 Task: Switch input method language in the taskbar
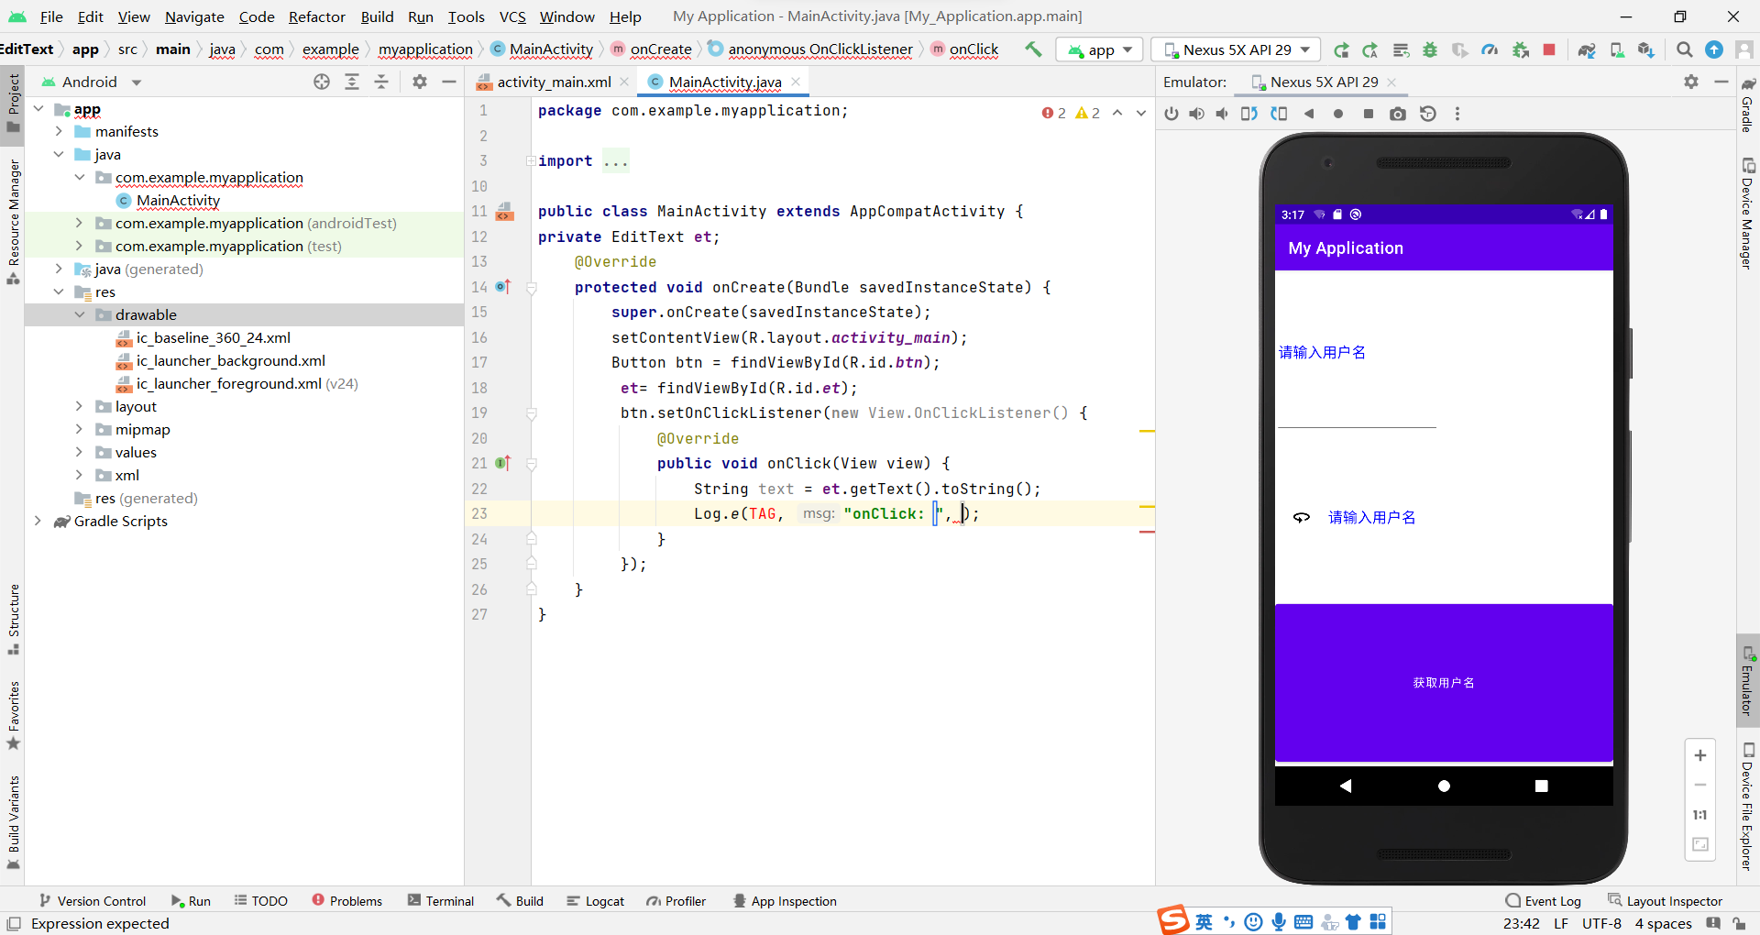[1204, 921]
